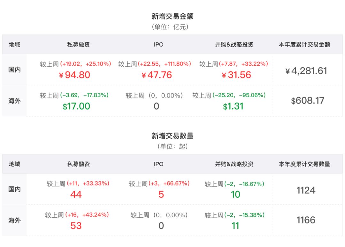Select the 1166 overseas cumulative deal count
The image size is (345, 247).
click(x=306, y=220)
